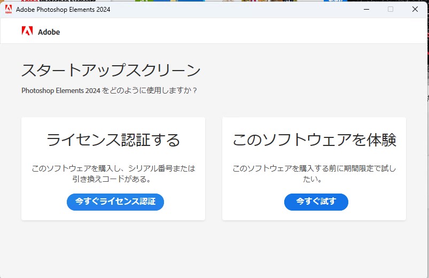This screenshot has height=278, width=429.
Task: Select the このソフトウェアを体験 heading
Action: 314,140
